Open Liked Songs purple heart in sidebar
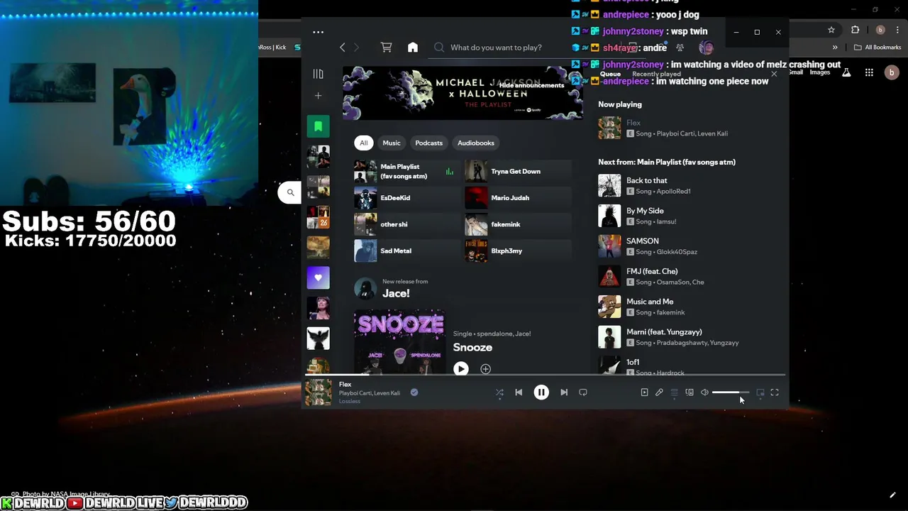This screenshot has height=511, width=908. [318, 278]
